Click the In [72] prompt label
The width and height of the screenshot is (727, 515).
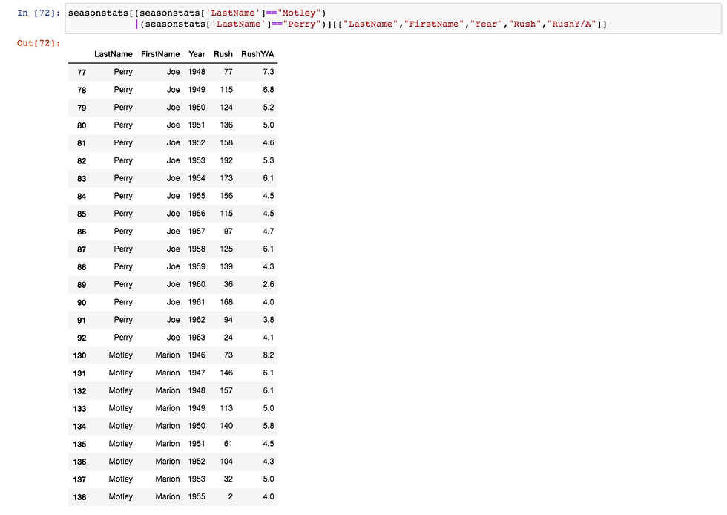point(39,13)
